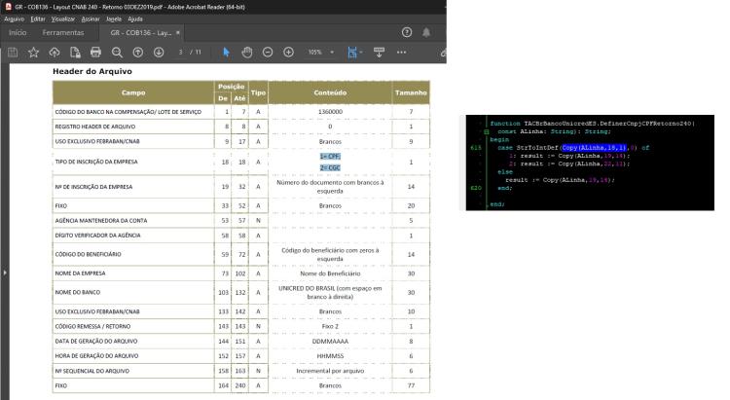Click the Save file icon in Acrobat toolbar
This screenshot has width=730, height=400.
point(13,53)
